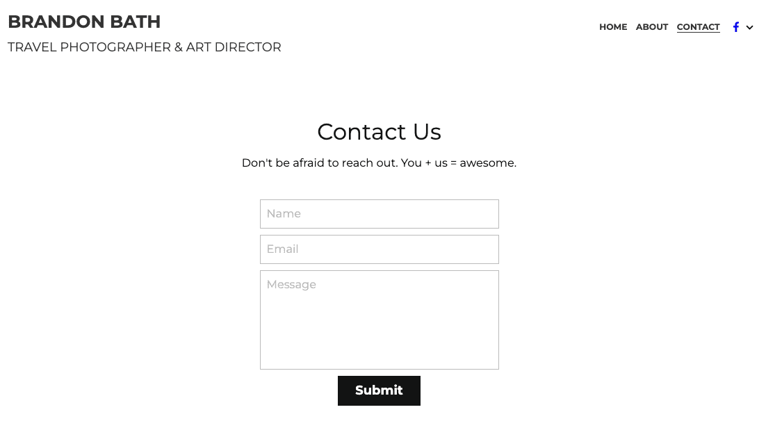This screenshot has width=766, height=421.
Task: Click the Contact Us heading
Action: [x=379, y=132]
